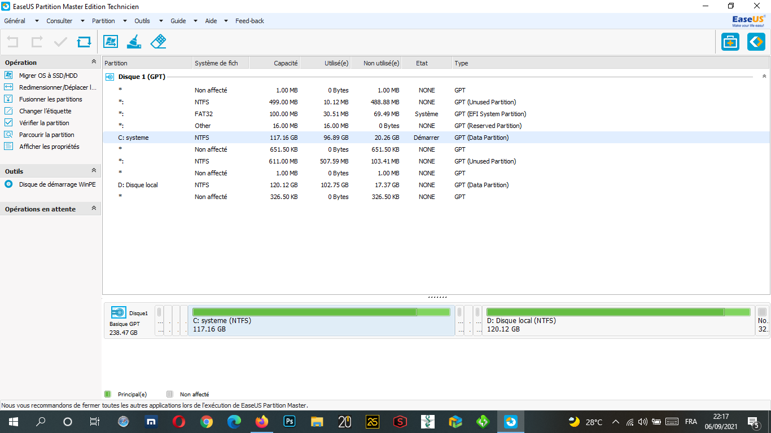Choose Afficher les propriétés

coord(49,147)
